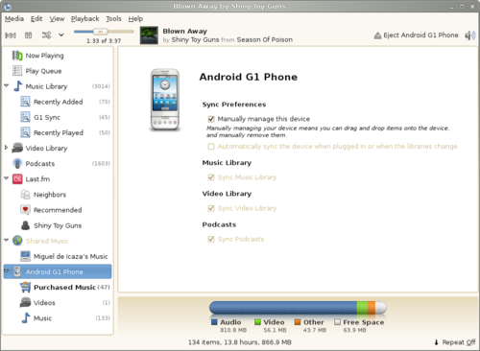Toggle Automatically sync the device checkbox
Screen dimensions: 480x351
point(211,147)
